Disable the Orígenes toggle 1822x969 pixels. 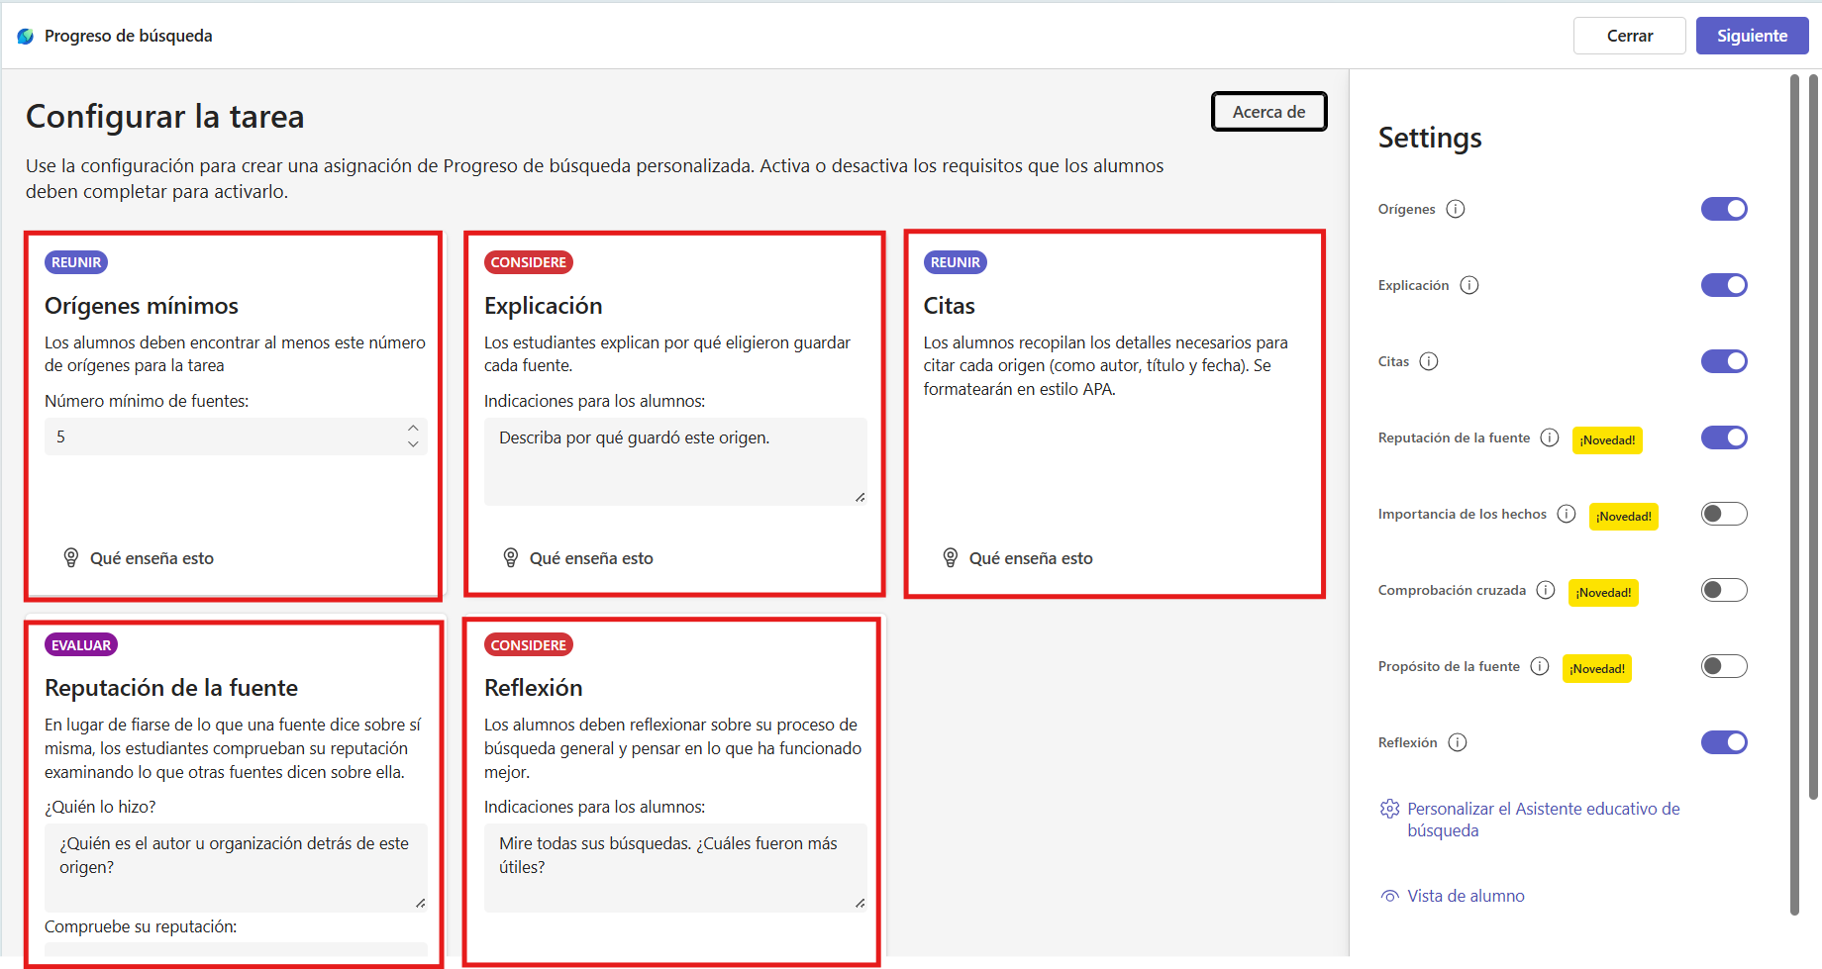click(1724, 209)
